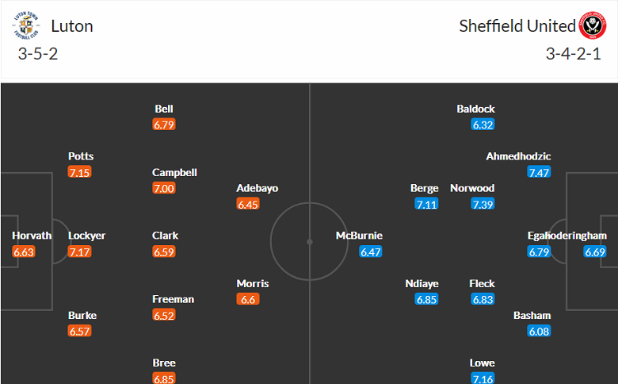Click McBurnie's 6.47 rating badge
618x384 pixels.
click(371, 252)
